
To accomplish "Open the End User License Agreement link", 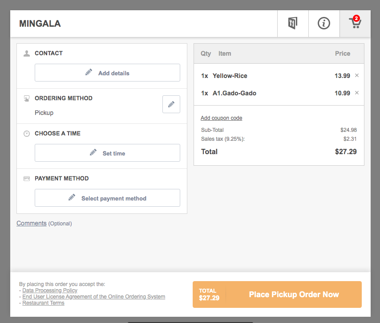I will (x=93, y=297).
